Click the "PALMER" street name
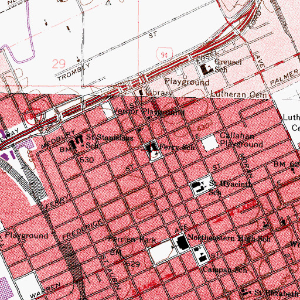Image resolution: width=300 pixels, height=300 pixels. [x=284, y=77]
